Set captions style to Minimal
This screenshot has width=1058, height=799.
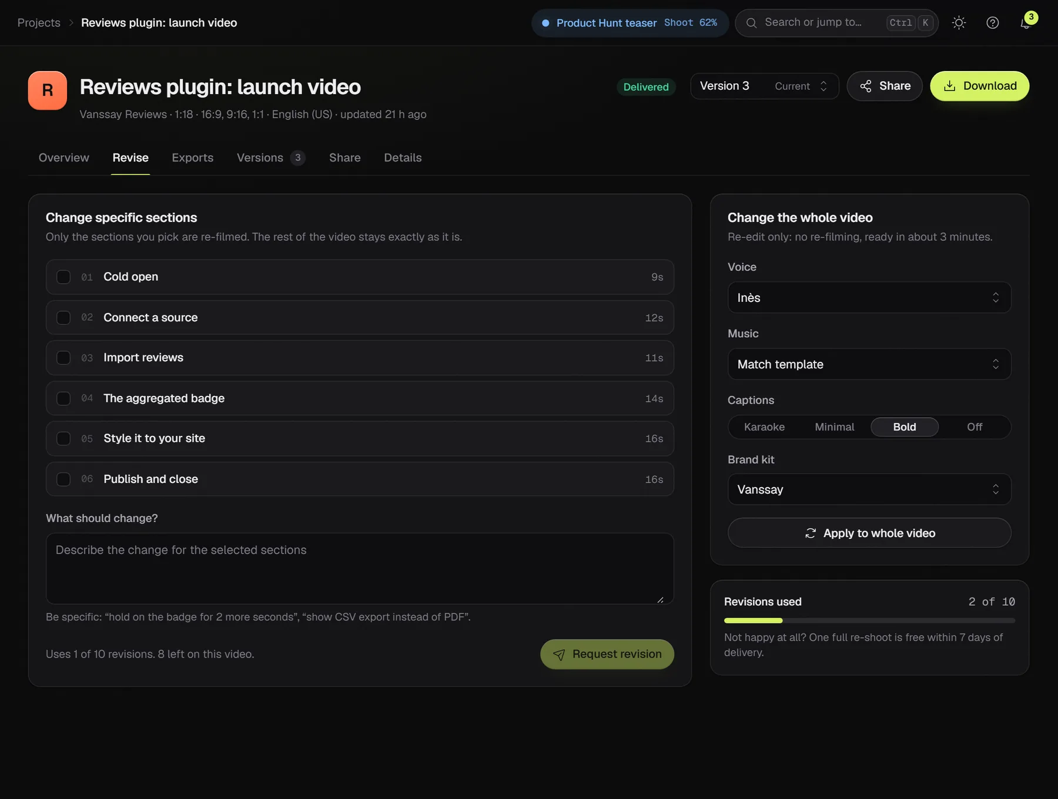click(835, 427)
